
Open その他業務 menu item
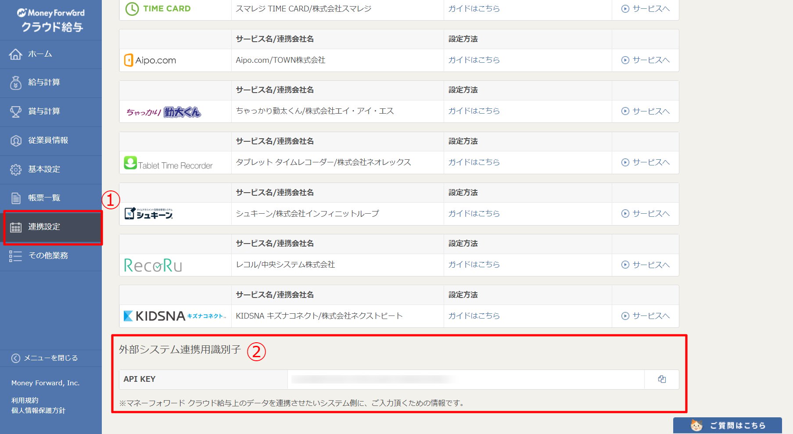tap(51, 256)
